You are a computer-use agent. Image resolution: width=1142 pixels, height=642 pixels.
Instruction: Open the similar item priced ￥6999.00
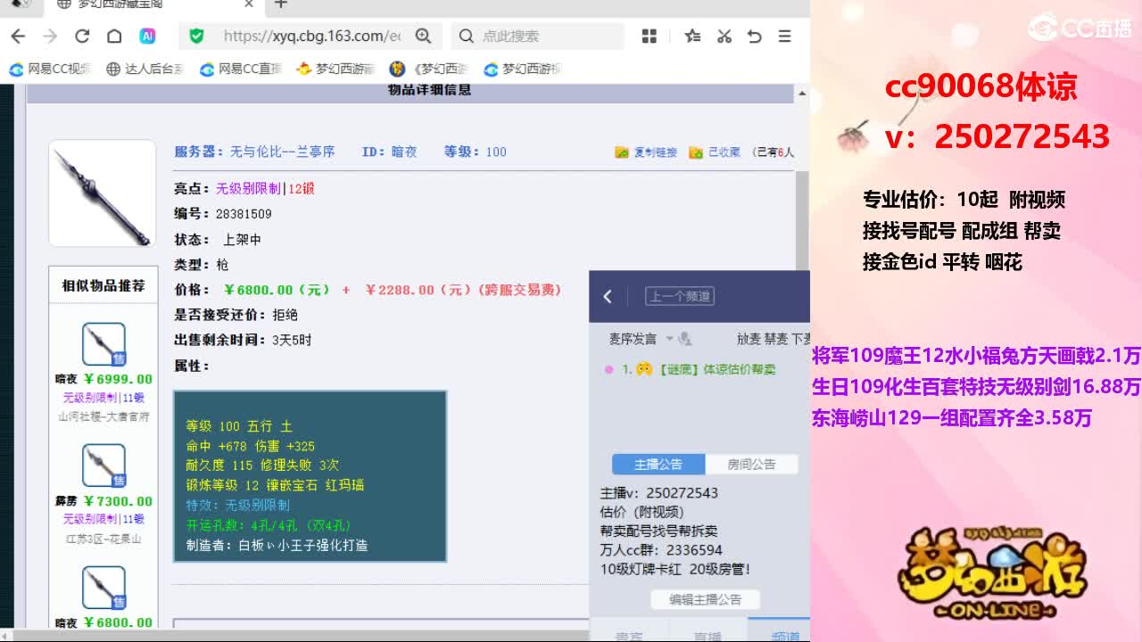tap(103, 343)
